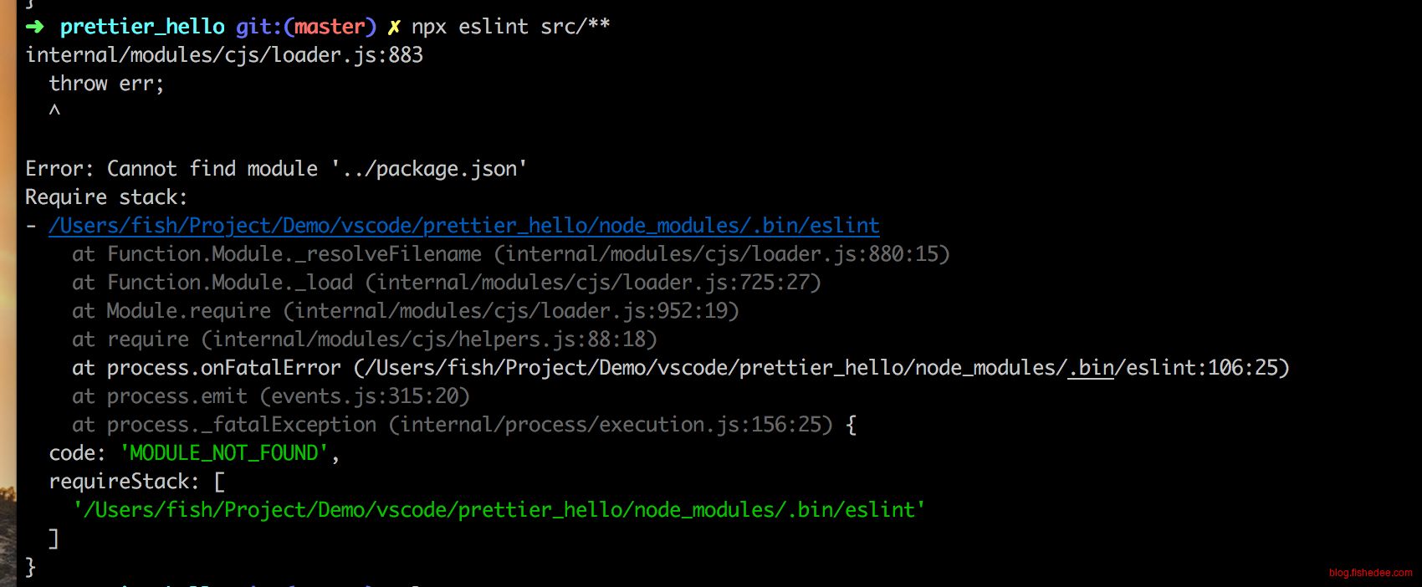This screenshot has height=587, width=1422.
Task: Click the caret symbol under throw err
Action: click(54, 110)
